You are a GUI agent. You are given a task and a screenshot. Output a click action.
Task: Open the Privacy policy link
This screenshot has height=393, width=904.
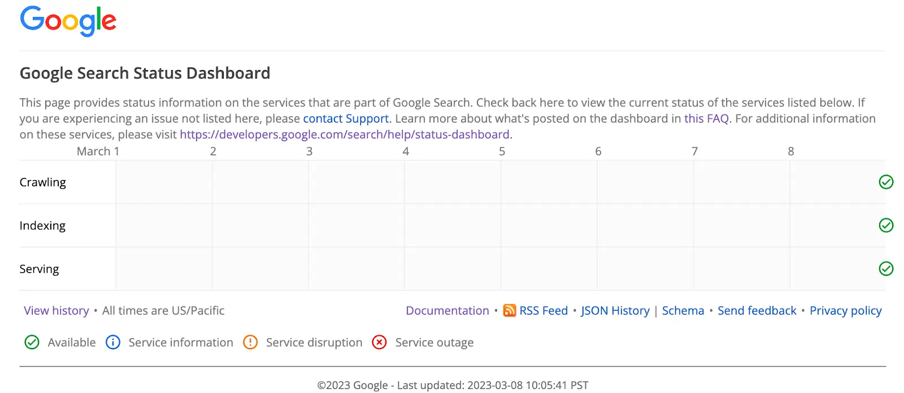[x=846, y=311]
